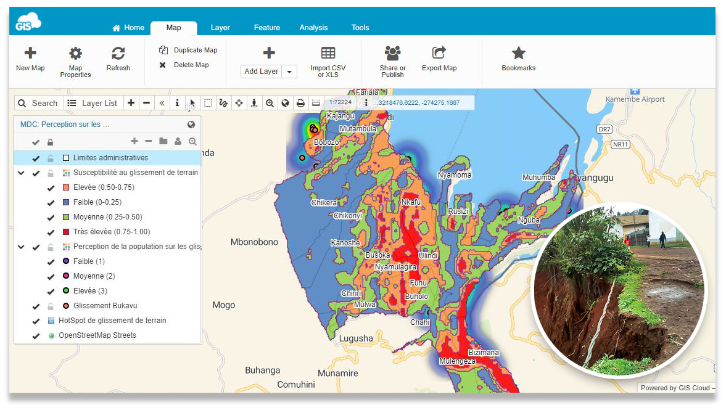The height and width of the screenshot is (410, 726).
Task: Click the Import CSV or XLS icon
Action: pos(328,53)
